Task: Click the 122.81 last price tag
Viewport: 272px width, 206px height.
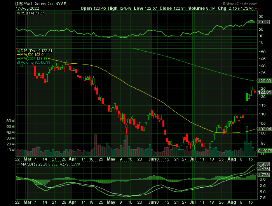Action: [265, 92]
